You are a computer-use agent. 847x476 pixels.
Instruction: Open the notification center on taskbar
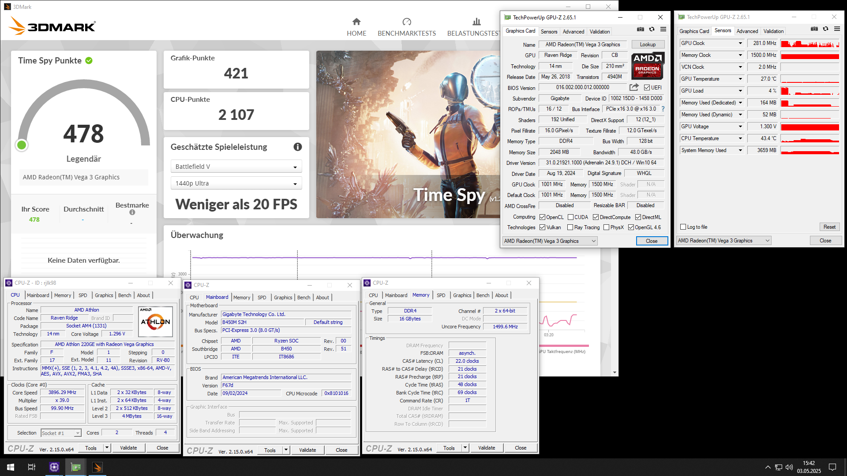832,467
